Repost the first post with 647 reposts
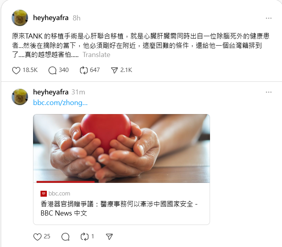The image size is (282, 247). click(x=84, y=70)
